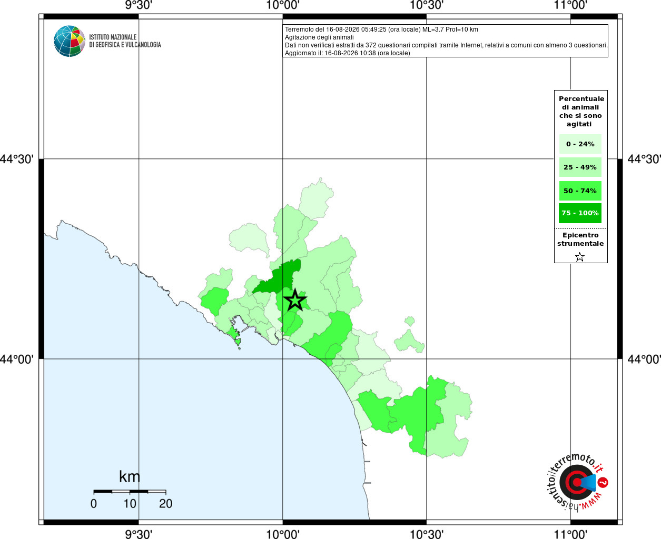The image size is (661, 539).
Task: Click the top axis label 9°30'
Action: click(139, 5)
